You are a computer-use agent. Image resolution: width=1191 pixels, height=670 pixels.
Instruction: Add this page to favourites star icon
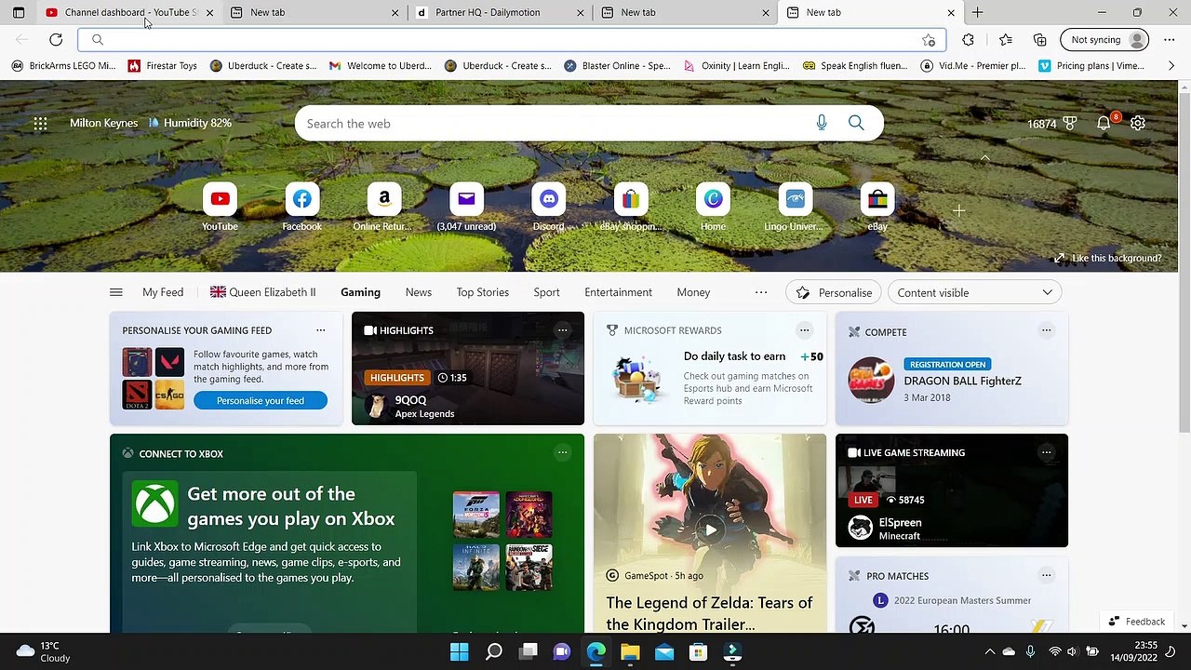click(929, 40)
